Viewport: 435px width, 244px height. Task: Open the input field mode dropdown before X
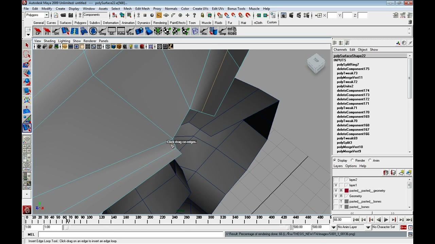(318, 15)
